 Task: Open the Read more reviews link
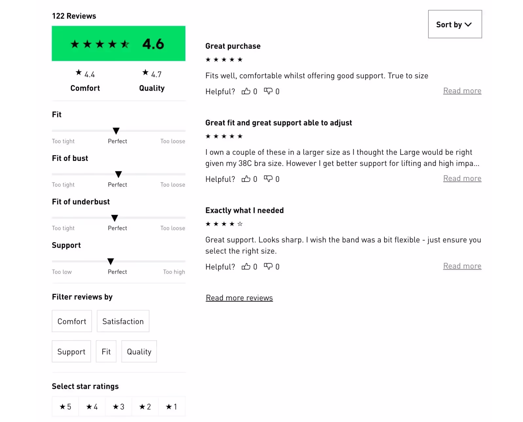[x=239, y=298]
